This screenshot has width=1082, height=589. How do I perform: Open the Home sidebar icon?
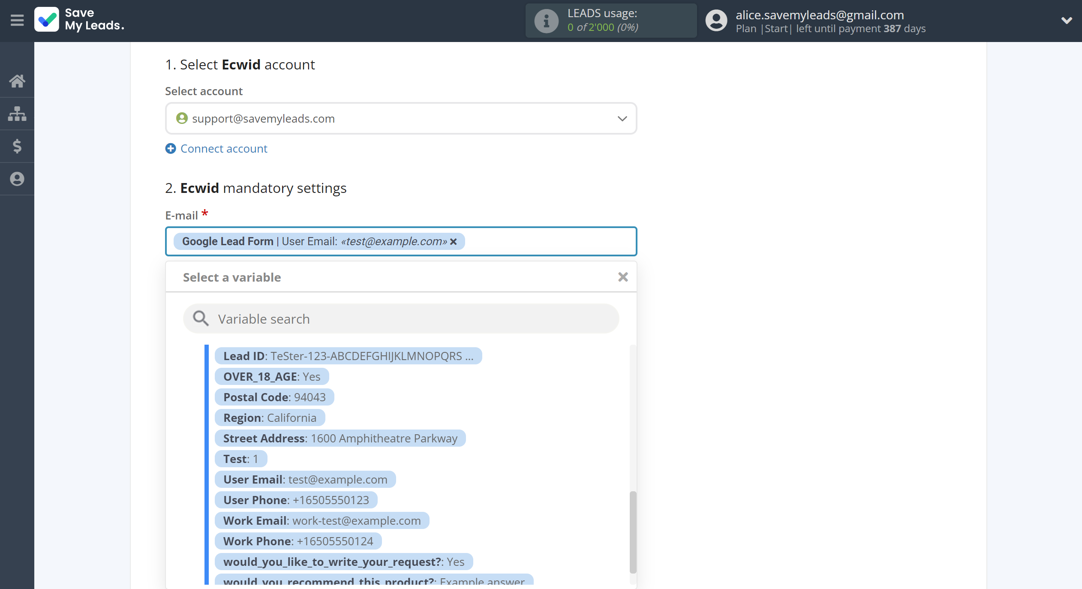(17, 81)
